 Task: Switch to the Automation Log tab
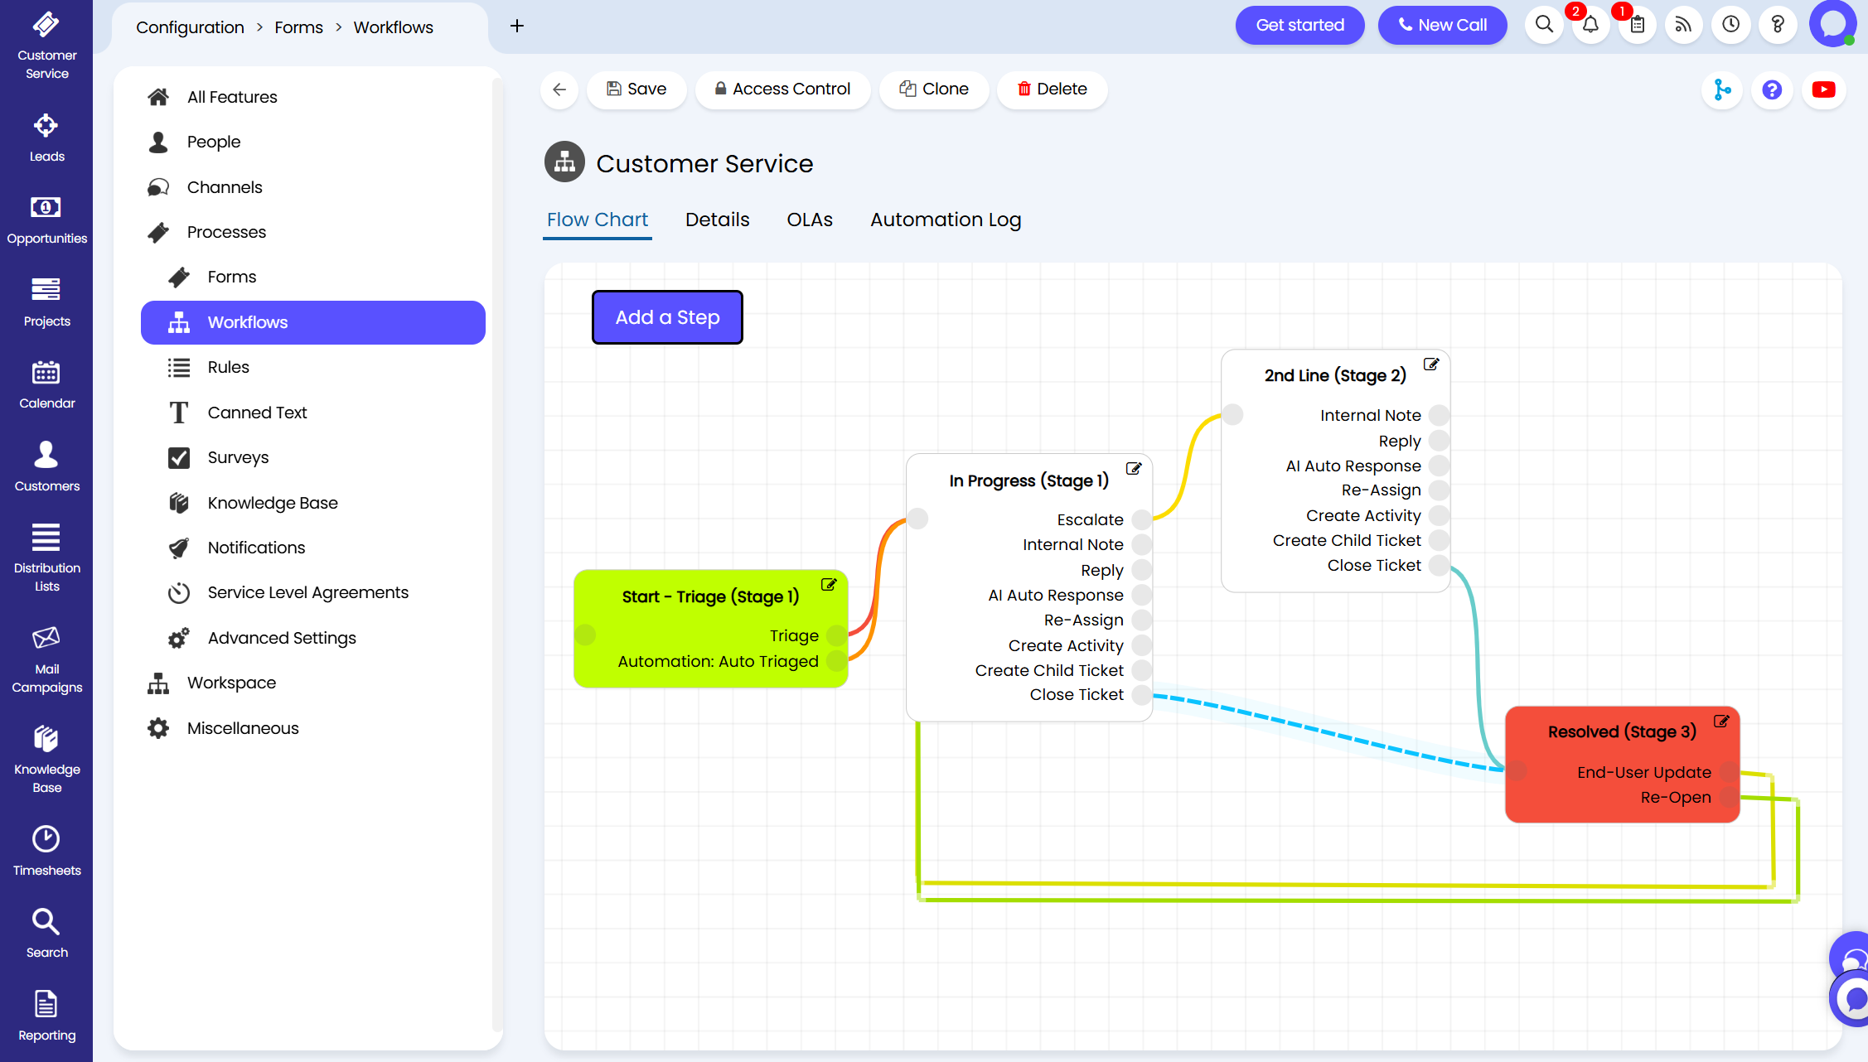click(945, 220)
